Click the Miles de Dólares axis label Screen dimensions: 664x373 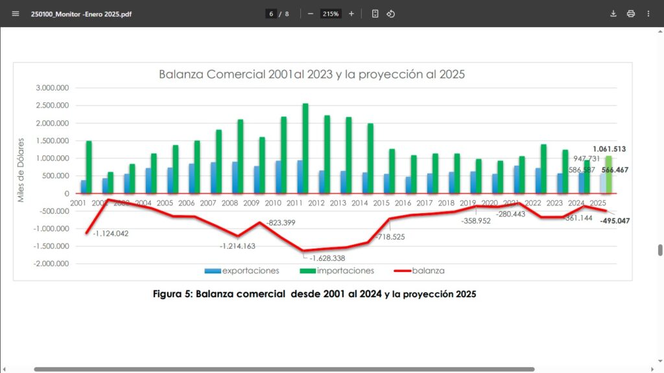click(21, 170)
